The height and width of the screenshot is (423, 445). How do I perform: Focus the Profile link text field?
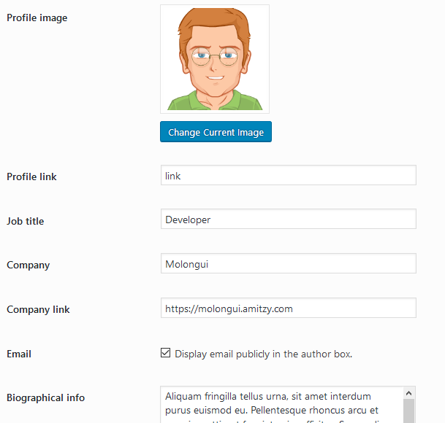[288, 176]
